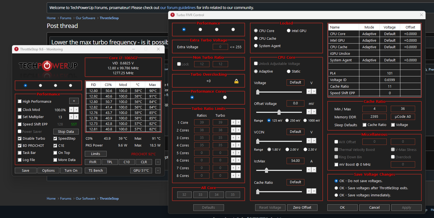434x218 pixels.
Task: Choose Save voltages immediately option
Action: [336, 195]
